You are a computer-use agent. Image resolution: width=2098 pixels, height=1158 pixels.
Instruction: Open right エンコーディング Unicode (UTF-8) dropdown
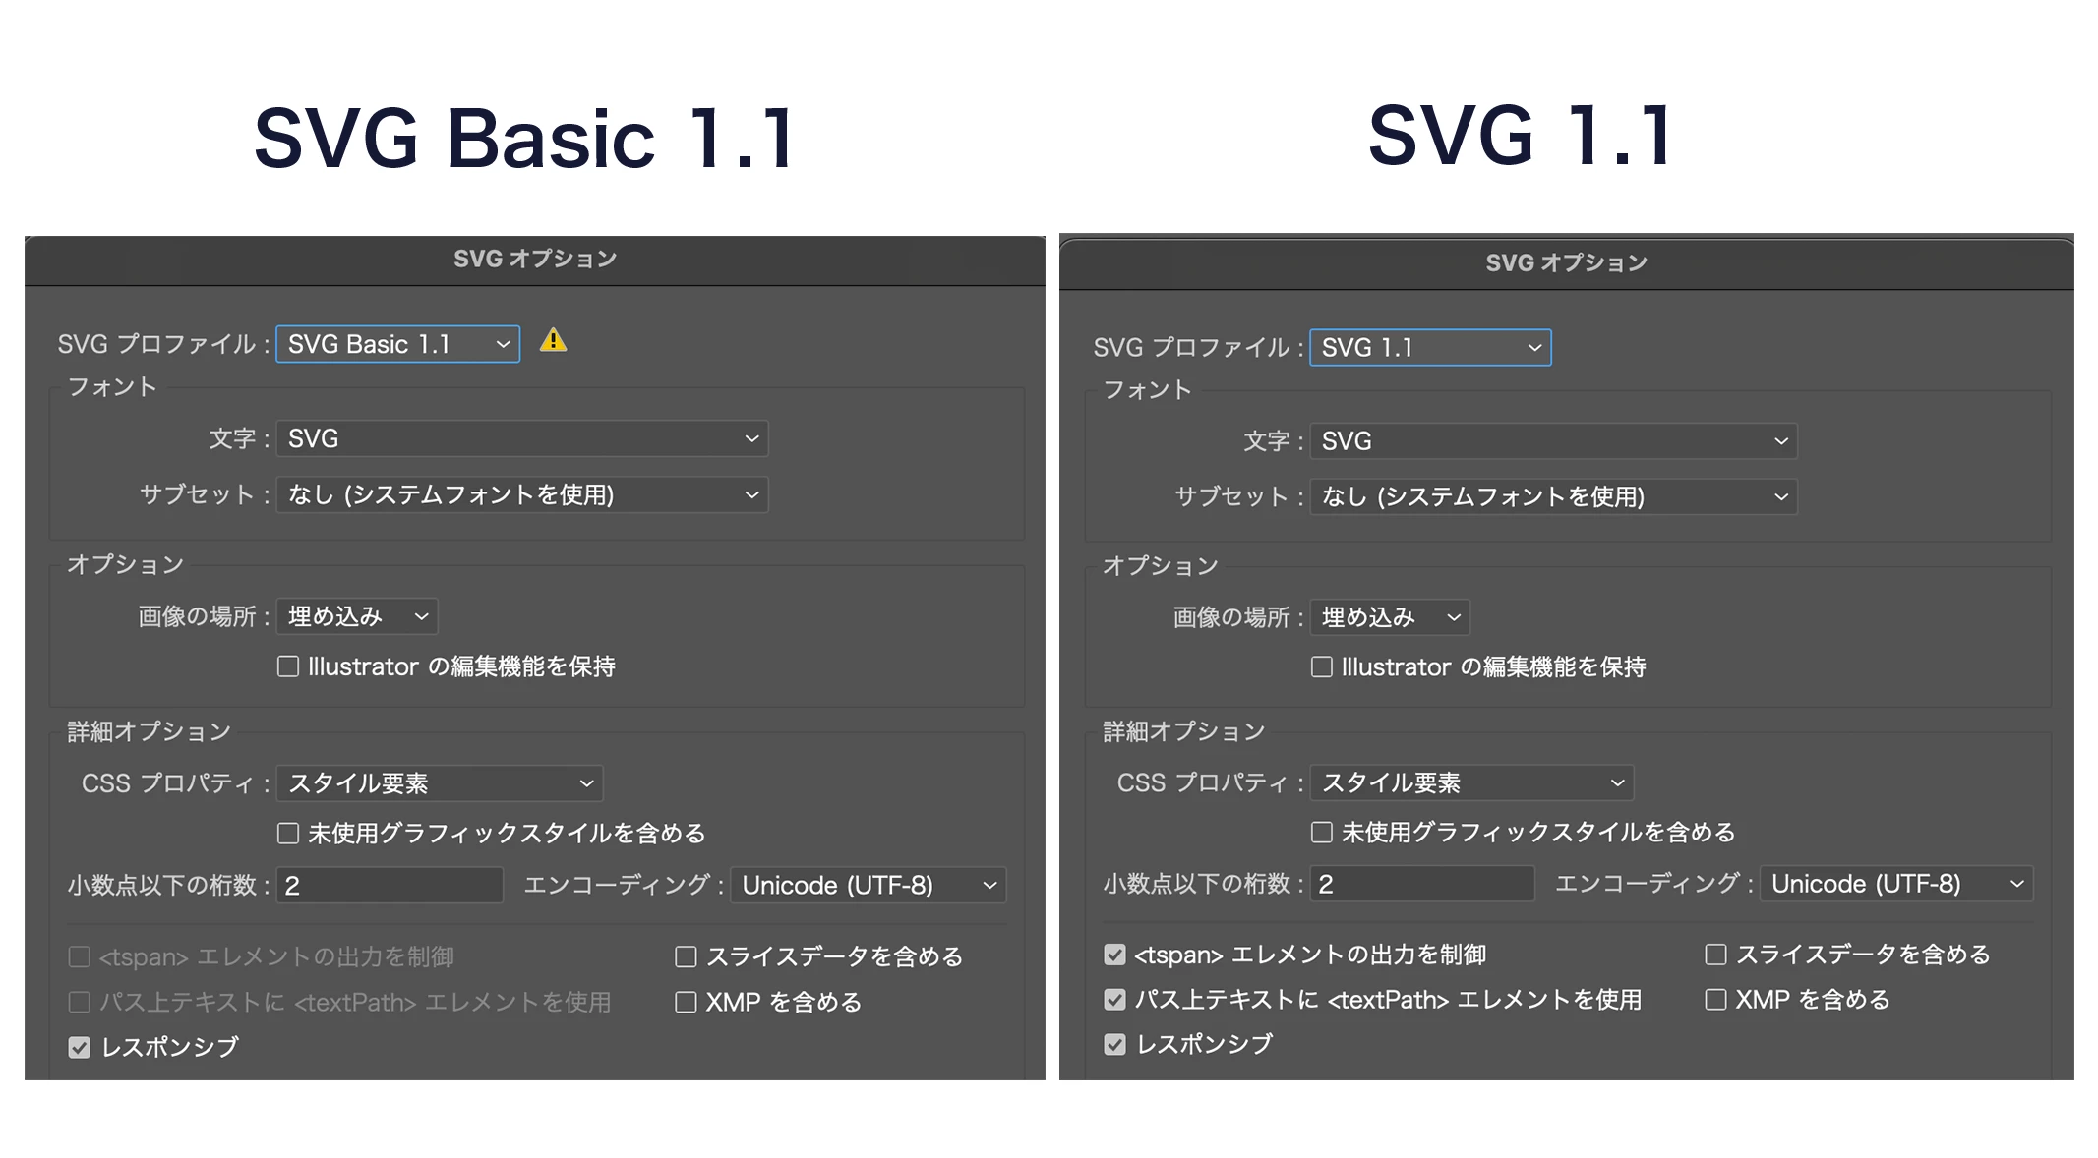(1896, 884)
